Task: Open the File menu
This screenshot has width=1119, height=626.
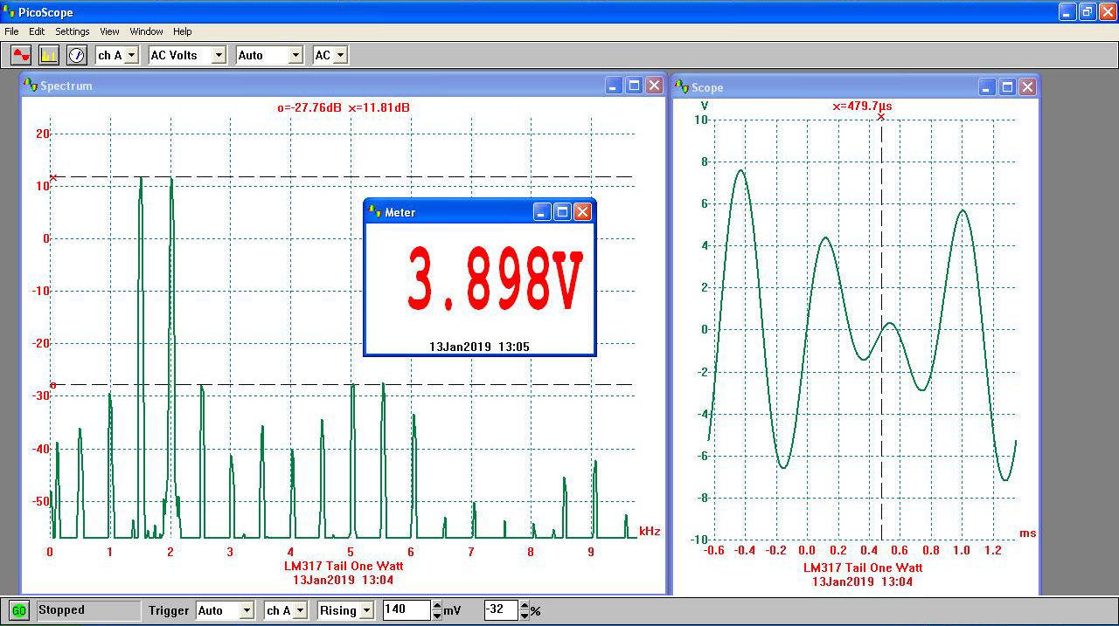Action: tap(11, 31)
